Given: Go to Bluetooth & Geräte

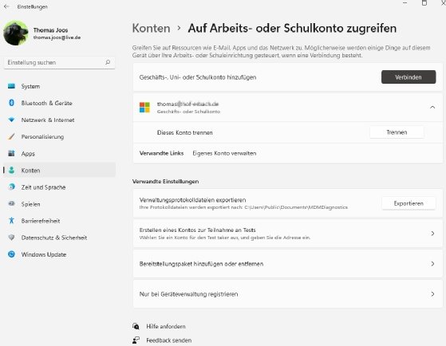Looking at the screenshot, I should coord(60,103).
